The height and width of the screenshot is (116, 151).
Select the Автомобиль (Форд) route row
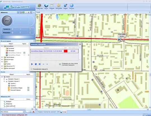(x=54, y=51)
